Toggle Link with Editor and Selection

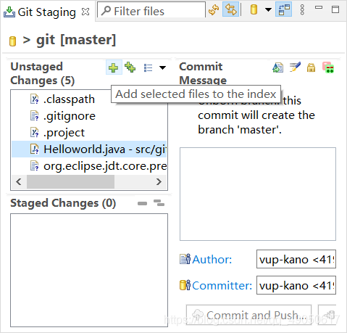[x=230, y=9]
